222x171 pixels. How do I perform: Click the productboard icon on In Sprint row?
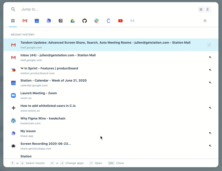[13, 70]
